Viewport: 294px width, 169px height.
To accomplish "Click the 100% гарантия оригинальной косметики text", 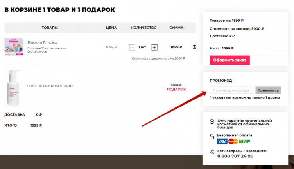I will [244, 124].
